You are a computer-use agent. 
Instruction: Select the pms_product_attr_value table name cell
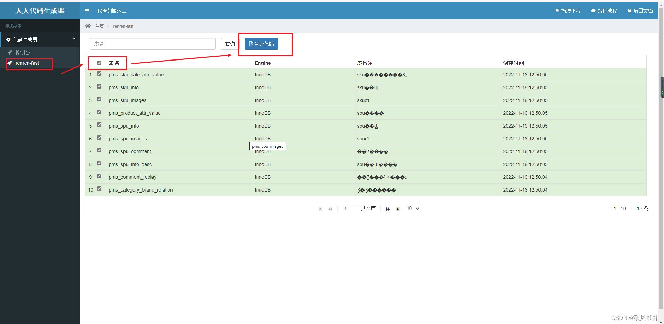point(179,113)
